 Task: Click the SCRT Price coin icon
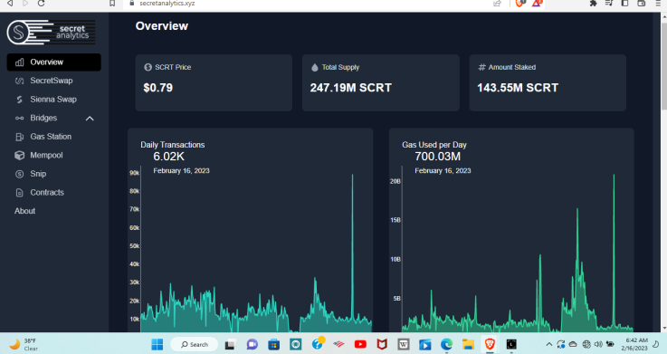pos(148,67)
